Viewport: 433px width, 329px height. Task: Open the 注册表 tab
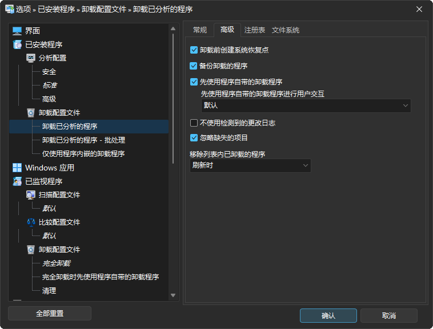[254, 30]
